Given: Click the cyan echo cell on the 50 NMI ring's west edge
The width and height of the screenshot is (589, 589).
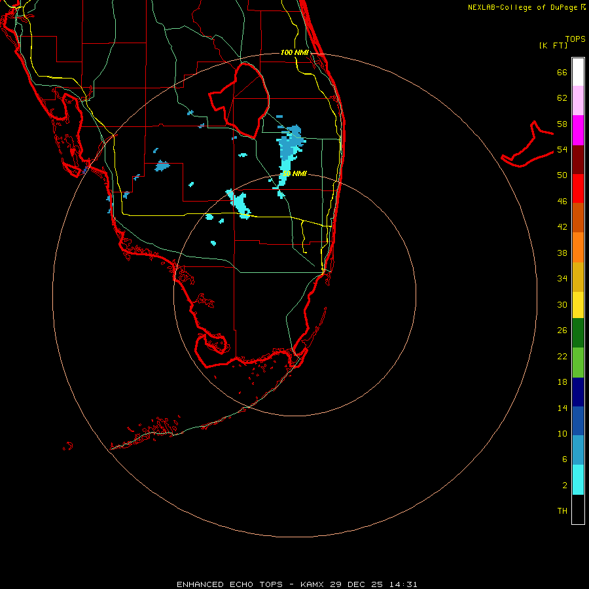Looking at the screenshot, I should coord(239,204).
